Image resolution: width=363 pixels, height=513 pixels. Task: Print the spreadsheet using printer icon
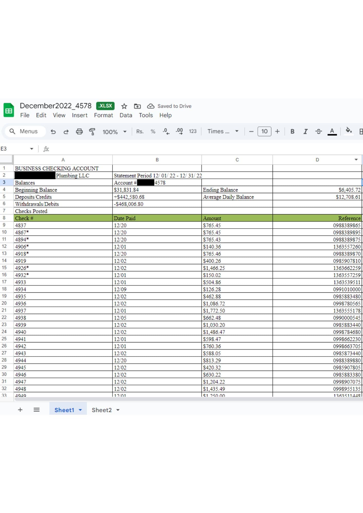click(x=79, y=132)
